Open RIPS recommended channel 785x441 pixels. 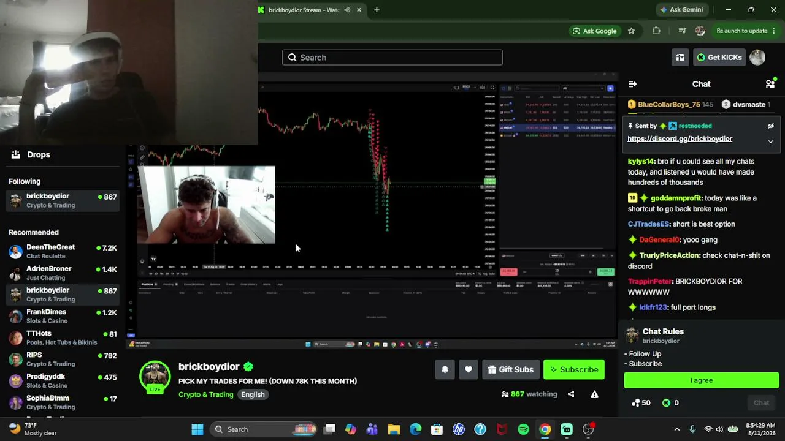(63, 359)
